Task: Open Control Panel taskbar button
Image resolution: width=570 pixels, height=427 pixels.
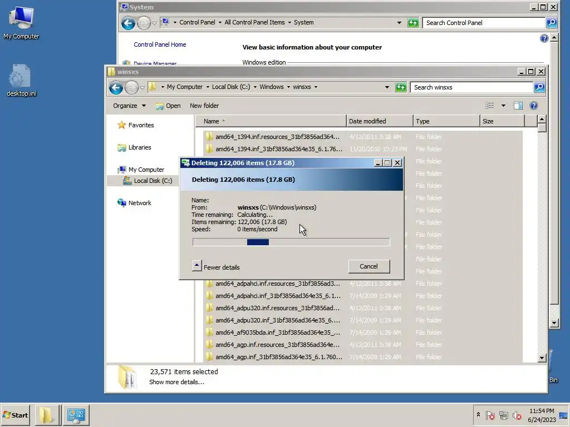Action: click(76, 415)
